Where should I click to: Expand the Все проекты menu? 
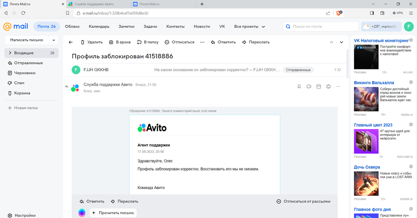point(250,26)
